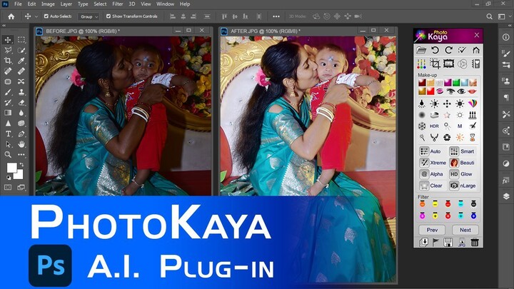Open the three-dots align options menu

[276, 16]
